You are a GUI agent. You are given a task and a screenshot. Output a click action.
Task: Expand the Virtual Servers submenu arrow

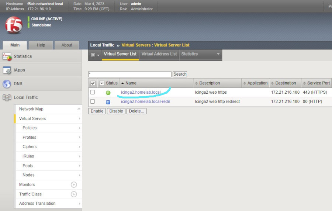point(80,118)
